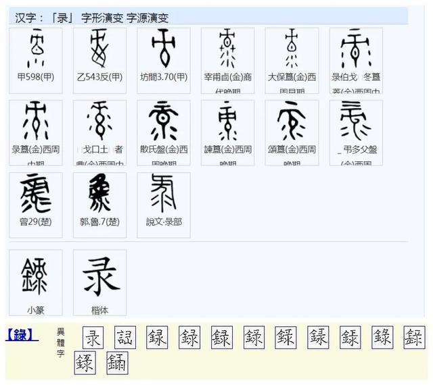Open the 頌簋(金) glyph thumbnail
Viewport: 433px width, 385px height.
click(292, 122)
